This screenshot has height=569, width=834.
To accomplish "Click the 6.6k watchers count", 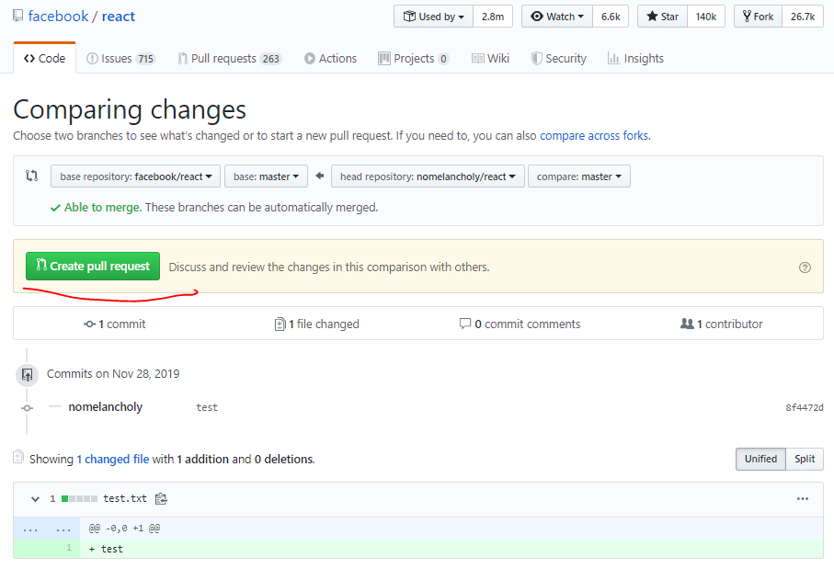I will [611, 17].
